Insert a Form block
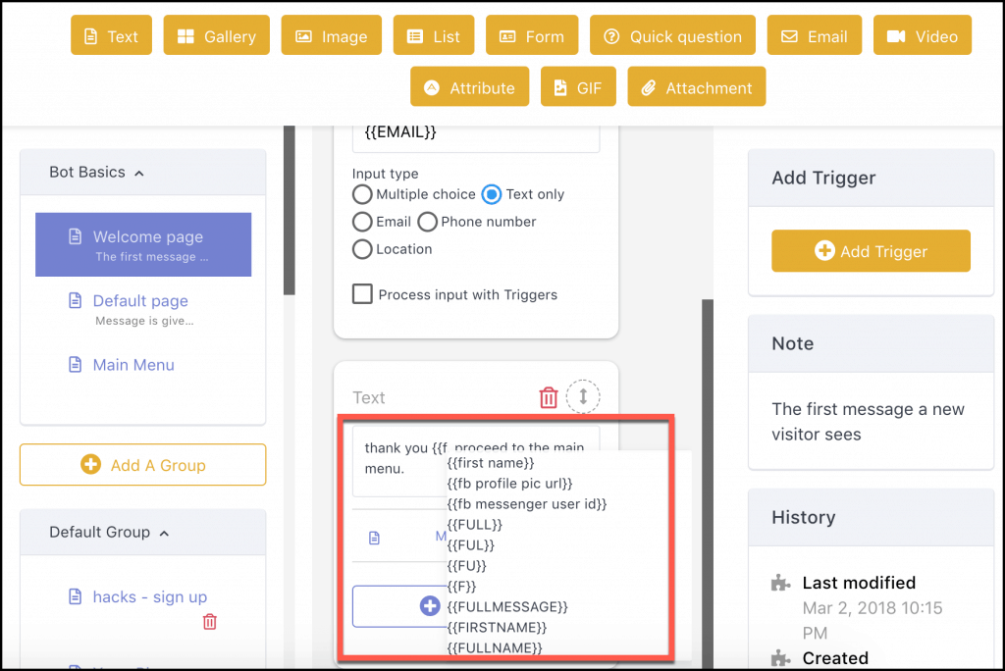1005x671 pixels. pos(531,35)
